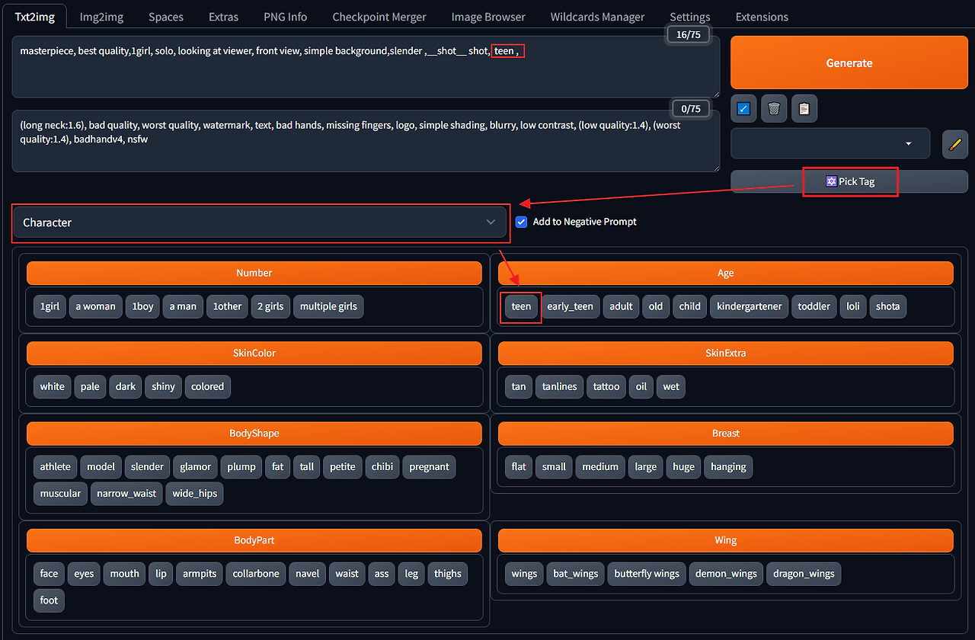The image size is (975, 640).
Task: Open the Checkpoint Merger tab
Action: 379,17
